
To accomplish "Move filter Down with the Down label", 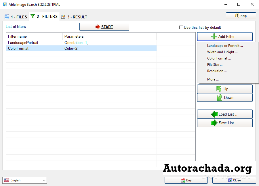I will (x=228, y=97).
